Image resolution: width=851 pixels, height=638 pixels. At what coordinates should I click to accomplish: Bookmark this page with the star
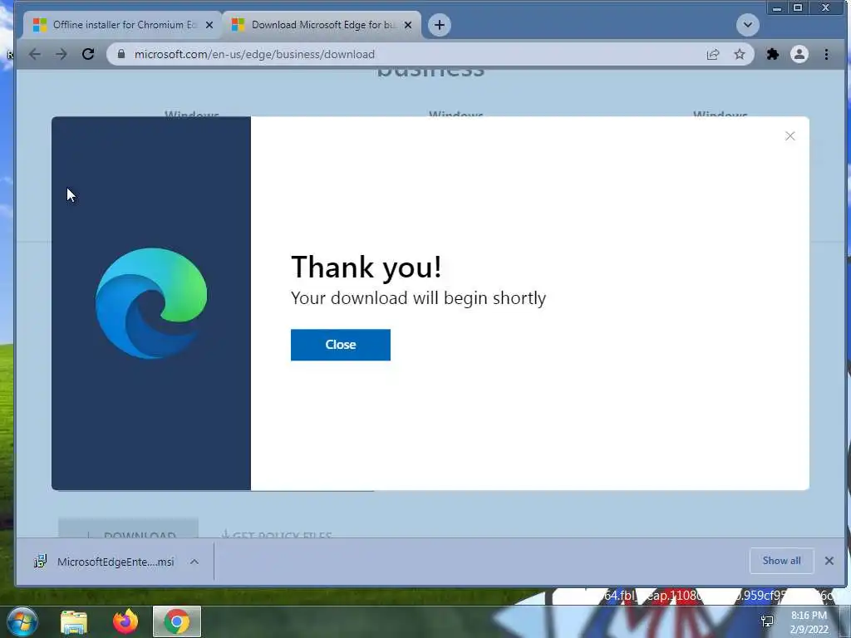739,54
